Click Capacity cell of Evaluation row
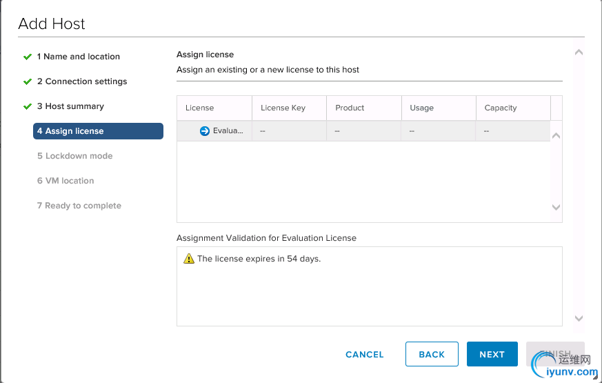602x383 pixels. tap(513, 131)
